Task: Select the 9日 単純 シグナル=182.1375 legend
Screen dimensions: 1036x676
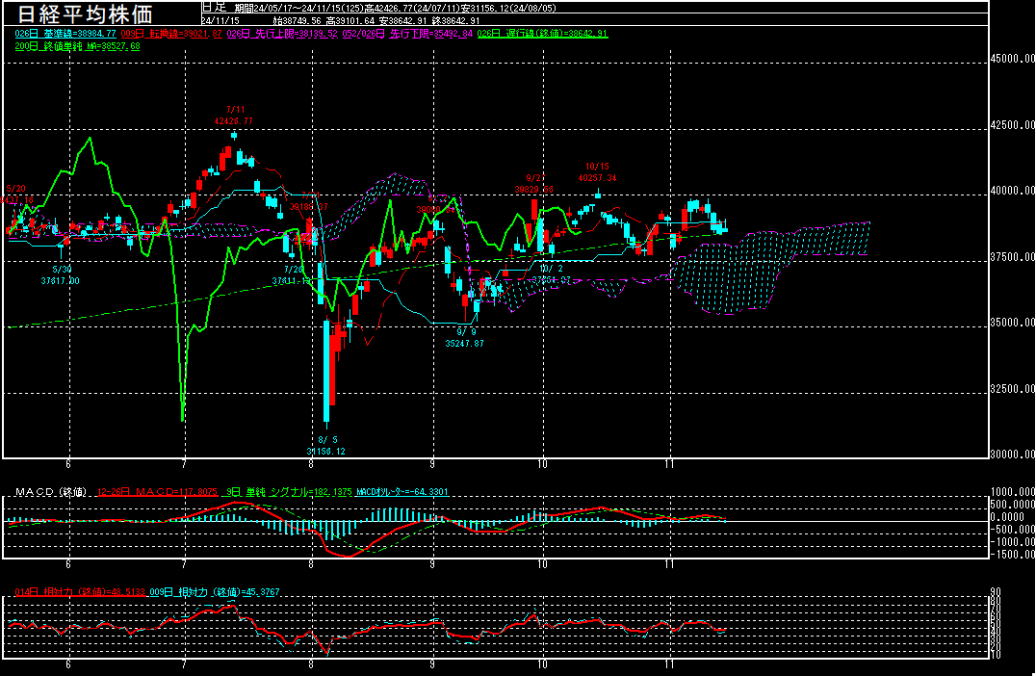Action: [288, 492]
